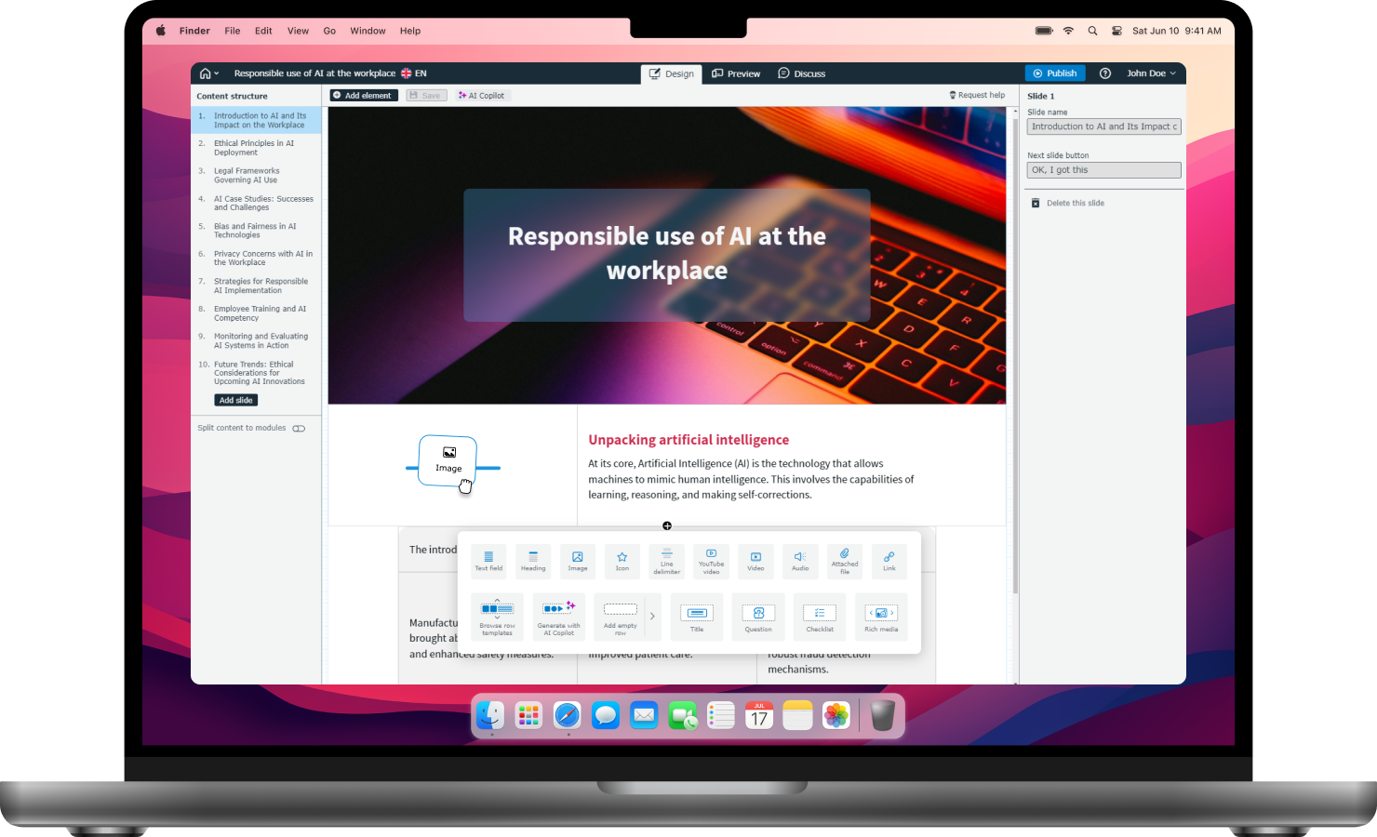Insert a Question element

(757, 617)
